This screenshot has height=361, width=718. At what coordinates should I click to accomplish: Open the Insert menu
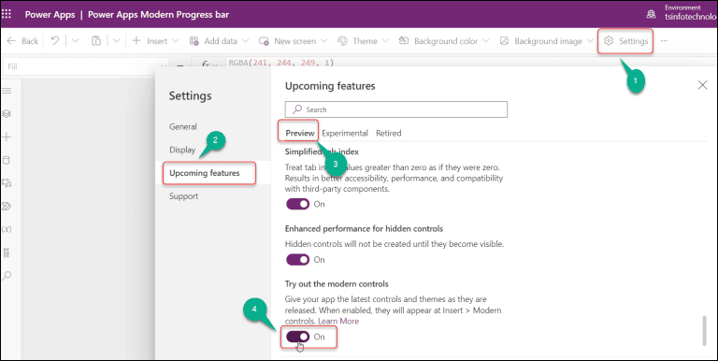(155, 41)
